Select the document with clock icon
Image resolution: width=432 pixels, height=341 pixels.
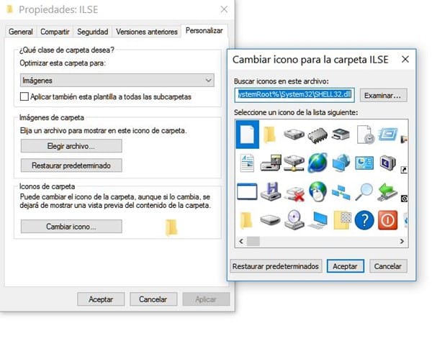click(365, 135)
